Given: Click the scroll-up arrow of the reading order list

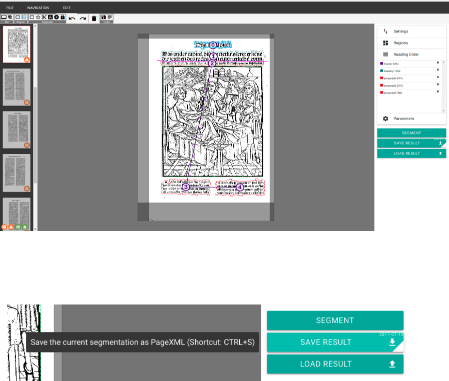Looking at the screenshot, I should click(x=443, y=62).
